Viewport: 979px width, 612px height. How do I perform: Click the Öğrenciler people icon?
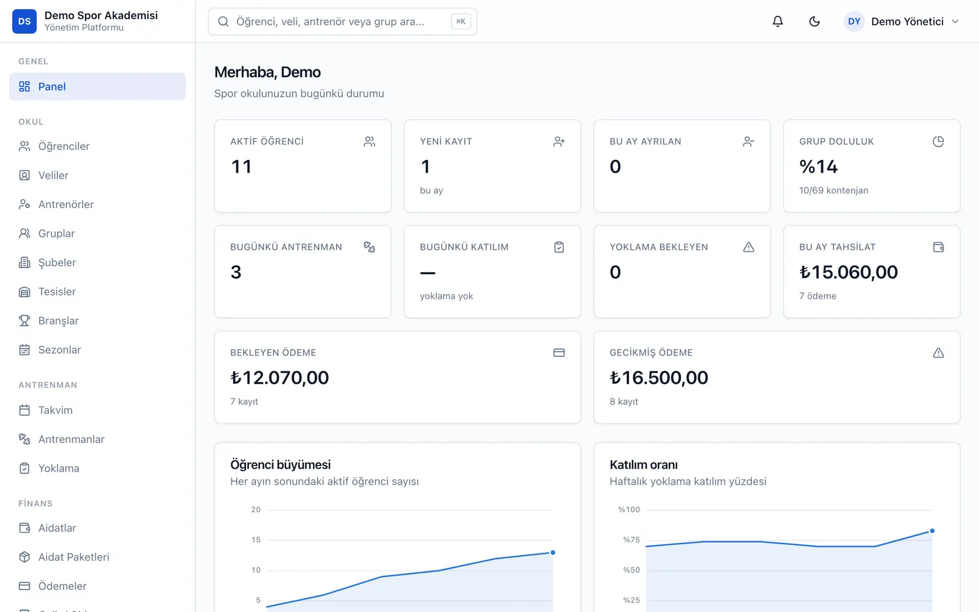[x=24, y=146]
